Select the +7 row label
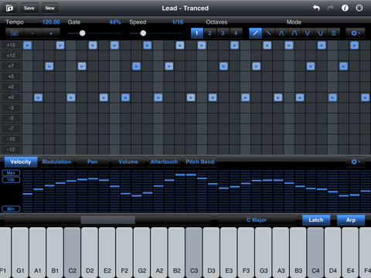The height and width of the screenshot is (278, 371). point(11,66)
